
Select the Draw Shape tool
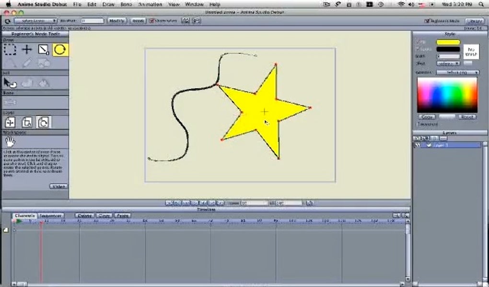coord(44,63)
